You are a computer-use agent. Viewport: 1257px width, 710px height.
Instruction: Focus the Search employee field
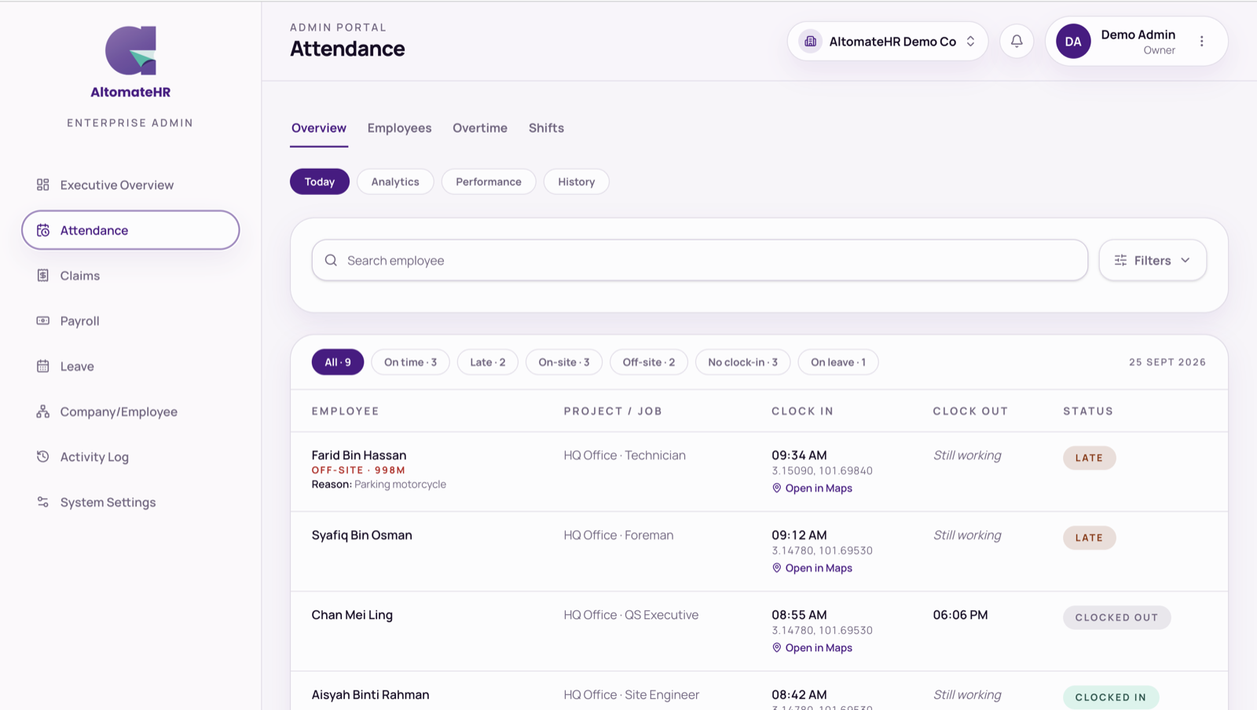tap(700, 260)
